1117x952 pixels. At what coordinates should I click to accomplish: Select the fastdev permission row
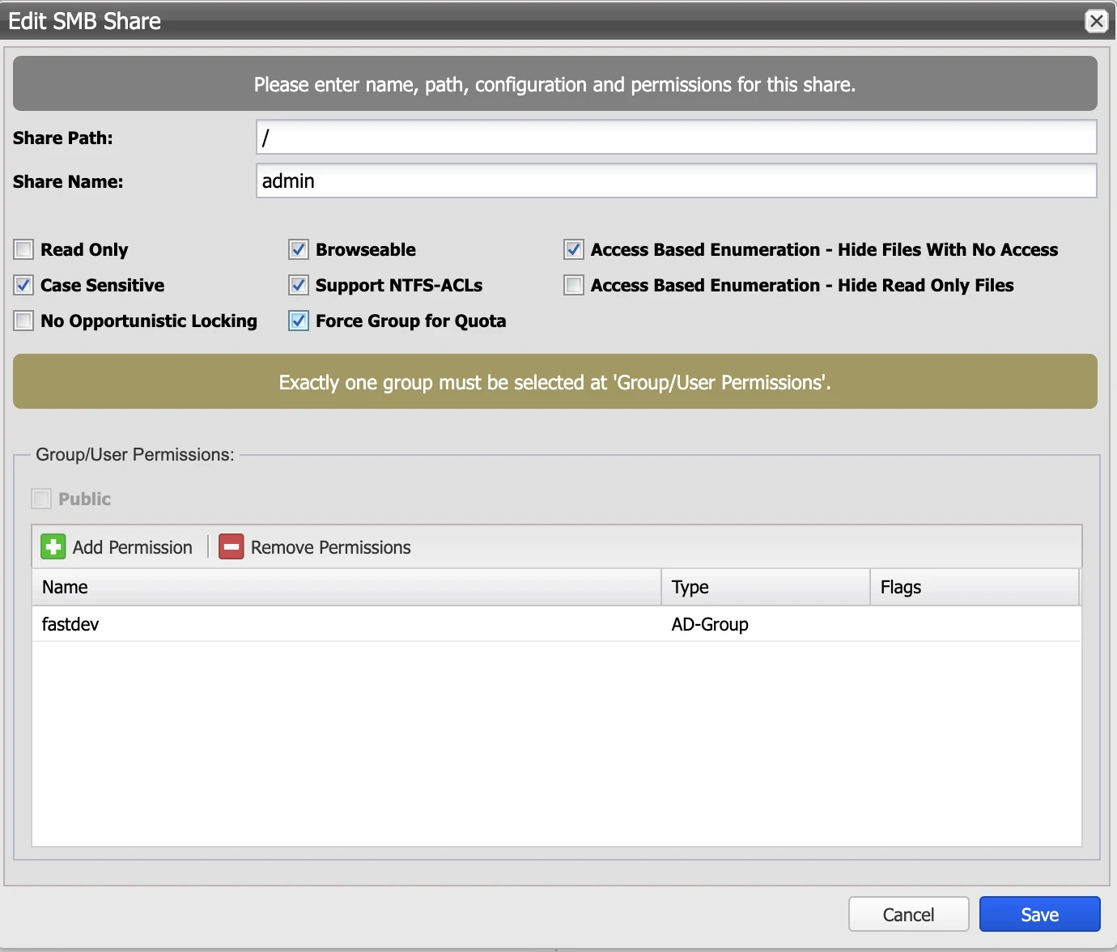point(346,624)
